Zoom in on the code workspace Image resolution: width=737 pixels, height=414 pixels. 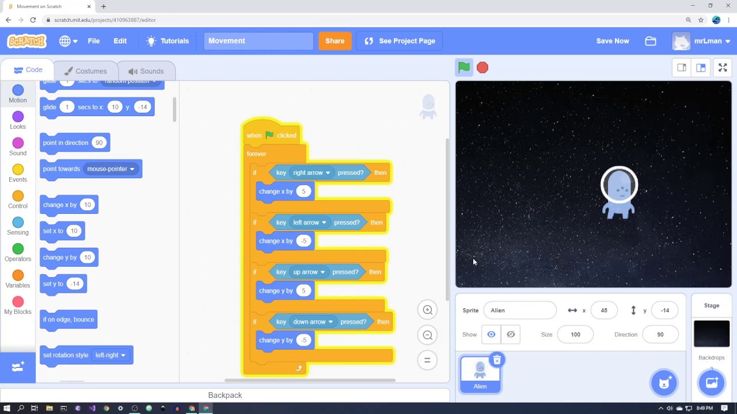point(427,310)
